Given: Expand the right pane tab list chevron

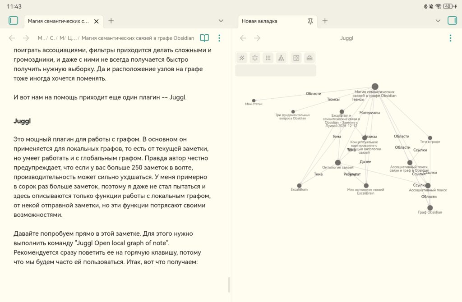Looking at the screenshot, I should tap(438, 21).
